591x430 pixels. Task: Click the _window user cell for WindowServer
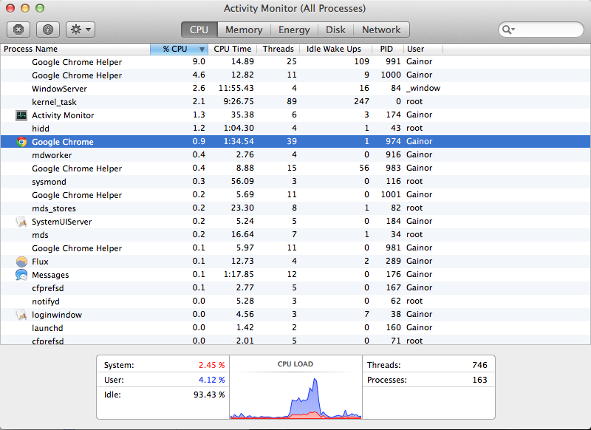tap(423, 88)
